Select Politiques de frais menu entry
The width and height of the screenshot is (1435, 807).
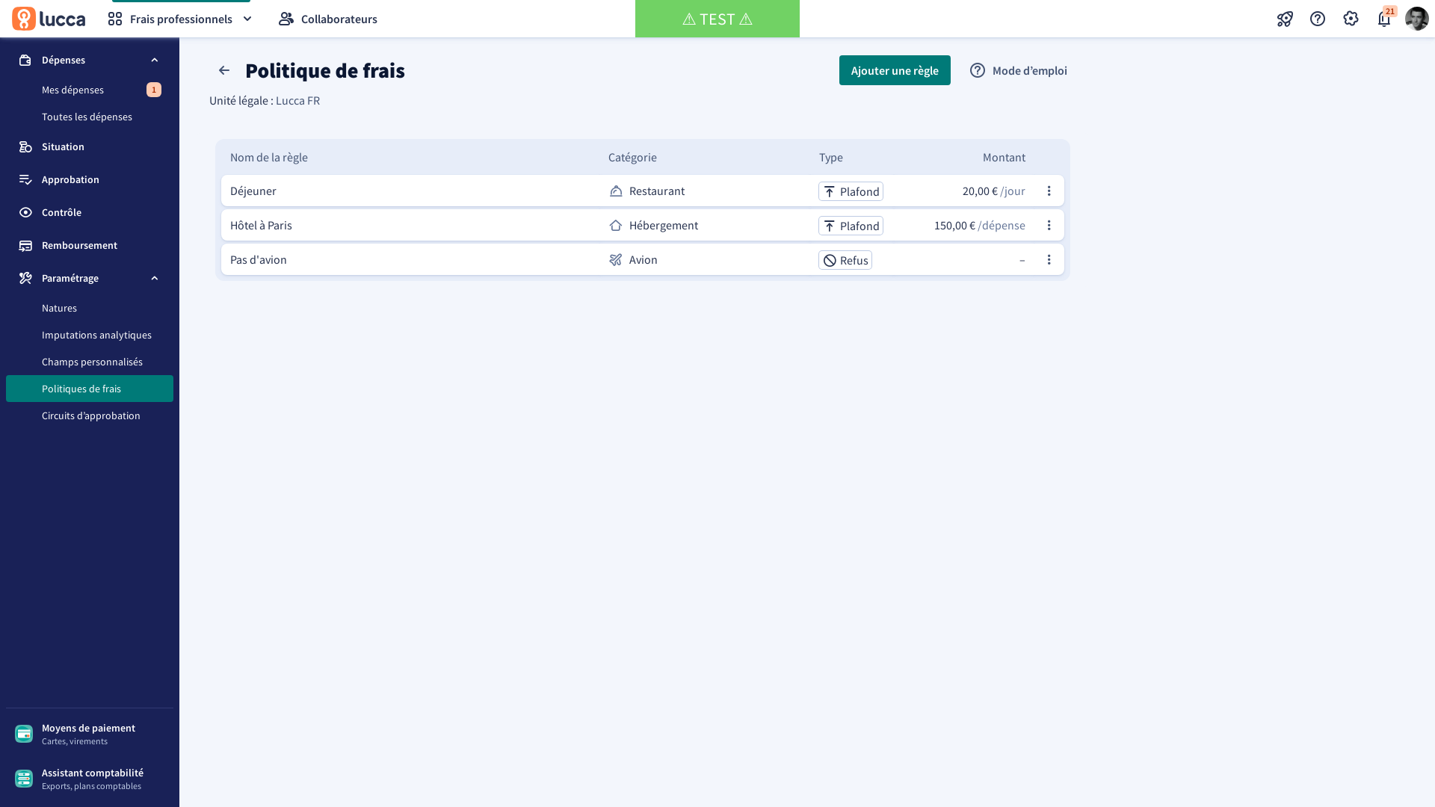coord(90,389)
